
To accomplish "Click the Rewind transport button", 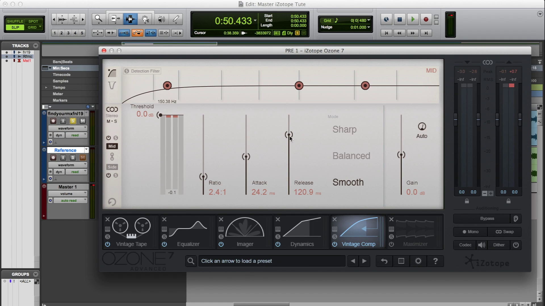I will (x=399, y=33).
